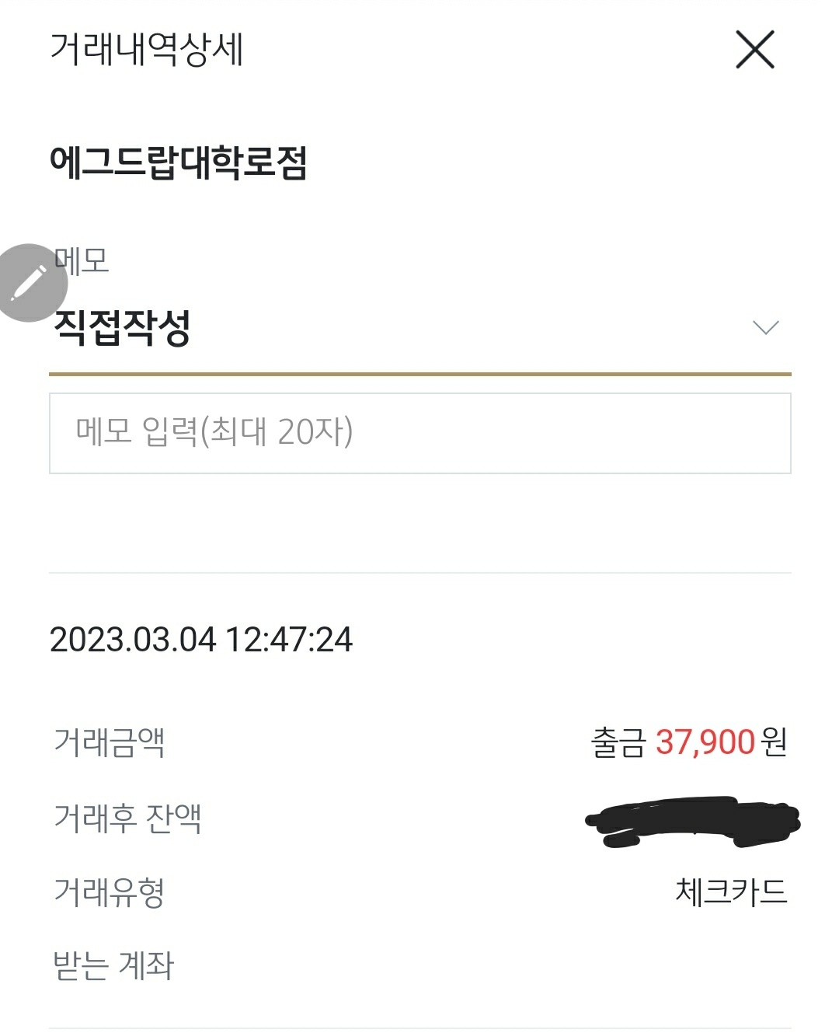Click the transaction timestamp 2023.03.04 12:47:24

[201, 640]
